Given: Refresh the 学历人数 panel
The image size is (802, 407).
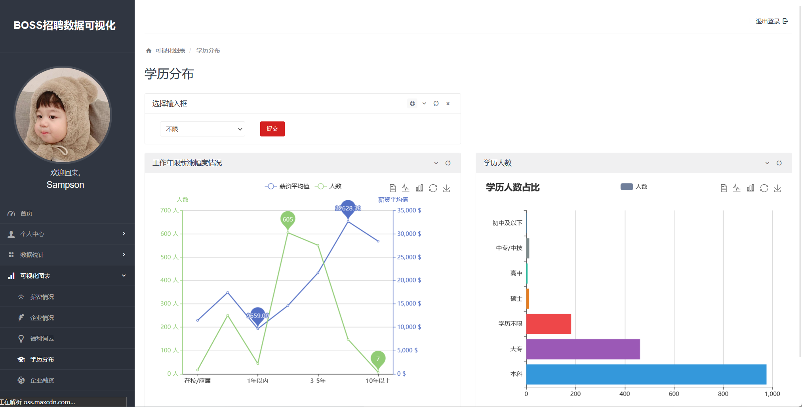Looking at the screenshot, I should (779, 163).
